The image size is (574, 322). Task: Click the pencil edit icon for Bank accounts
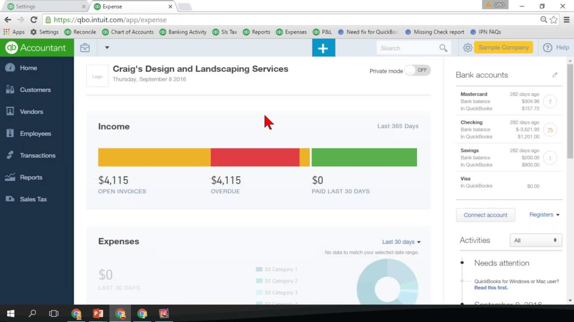(x=555, y=75)
